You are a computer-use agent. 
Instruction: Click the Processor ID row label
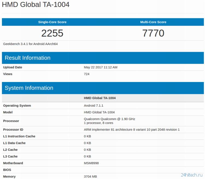click(14, 130)
